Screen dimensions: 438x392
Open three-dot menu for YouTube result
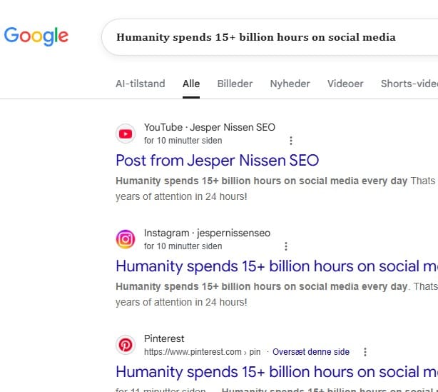point(291,141)
